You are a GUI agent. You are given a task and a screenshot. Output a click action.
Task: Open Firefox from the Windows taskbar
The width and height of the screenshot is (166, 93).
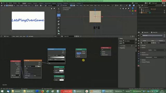[x=43, y=91]
